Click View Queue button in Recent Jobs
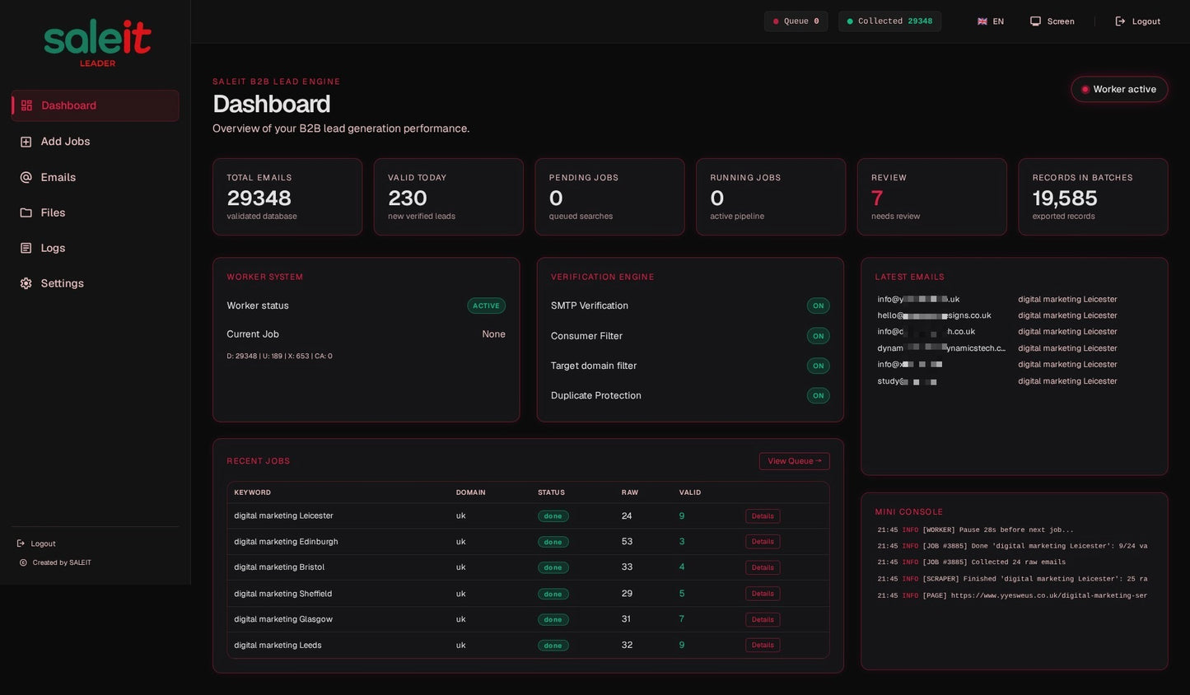This screenshot has width=1190, height=695. (x=794, y=461)
